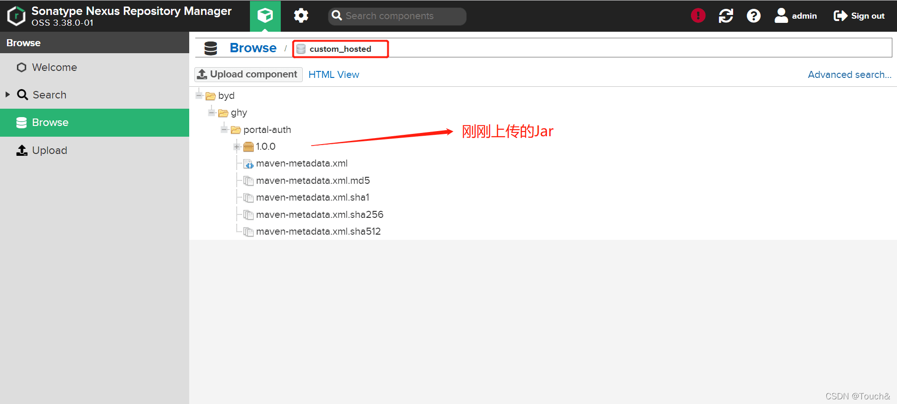Select the byd folder

226,96
